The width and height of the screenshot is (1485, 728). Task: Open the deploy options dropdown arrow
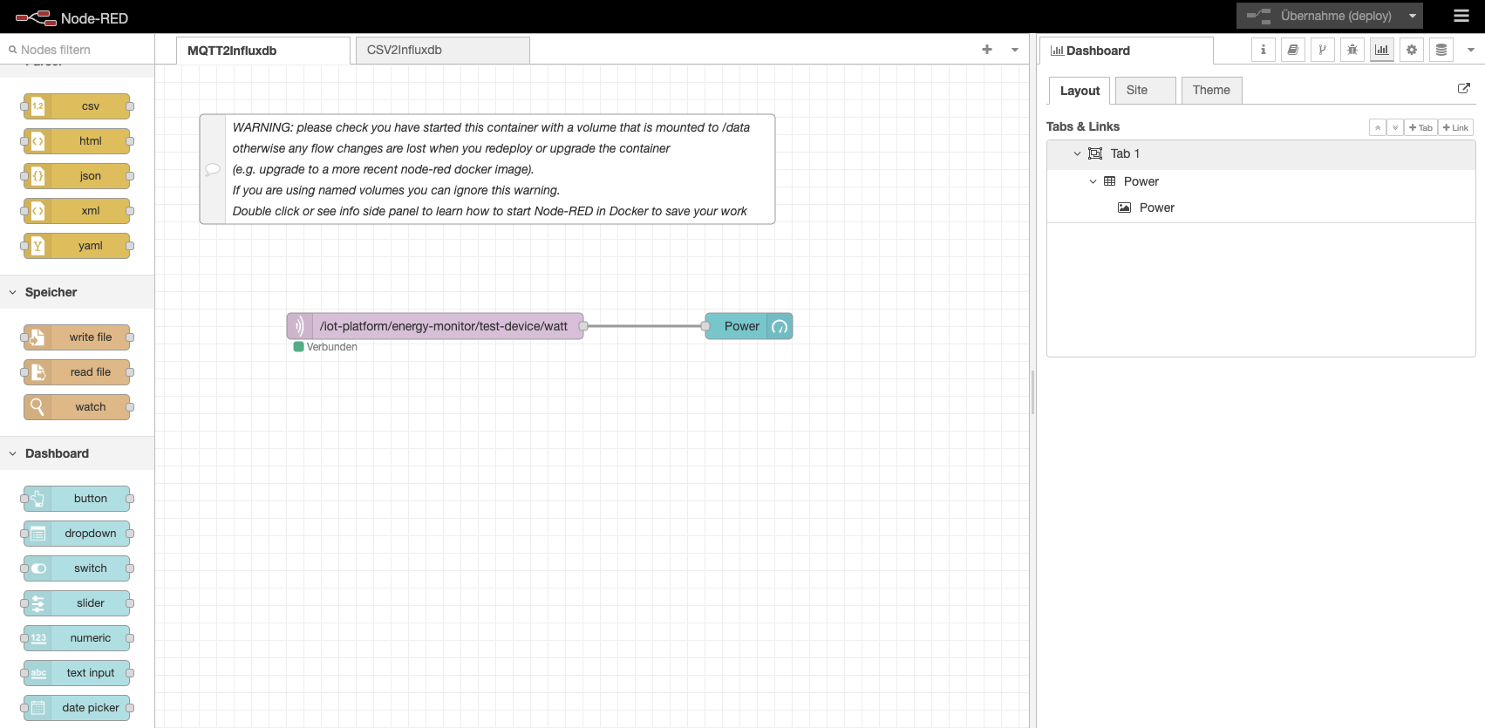point(1412,16)
